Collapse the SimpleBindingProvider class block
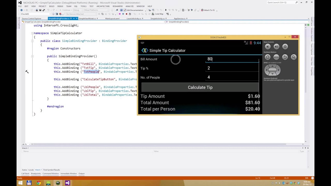This screenshot has height=186, width=331. click(x=32, y=41)
